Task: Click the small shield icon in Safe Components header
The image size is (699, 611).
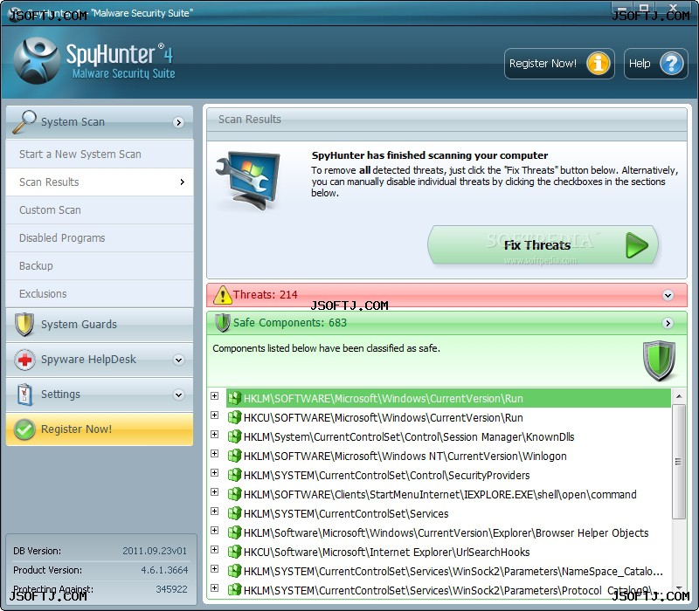Action: (x=223, y=323)
